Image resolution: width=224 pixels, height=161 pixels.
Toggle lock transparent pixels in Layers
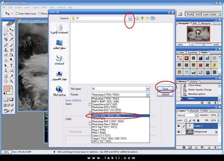click(185, 120)
